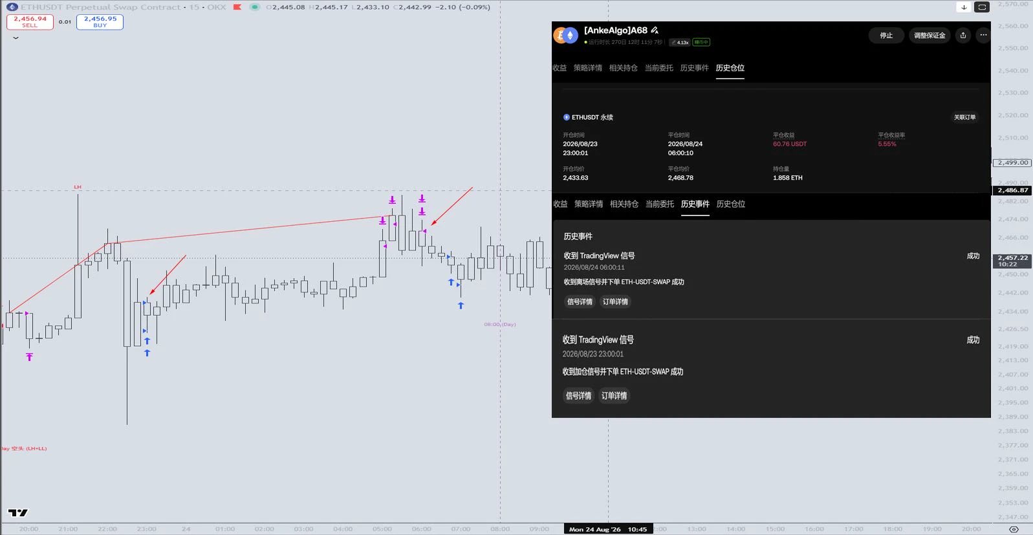This screenshot has height=535, width=1033.
Task: Switch to 策略详情 tab above the position card
Action: click(588, 68)
